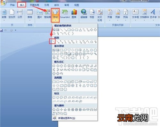Open the 页面布局 tab
Viewport: 160px width, 127px height.
[34, 5]
